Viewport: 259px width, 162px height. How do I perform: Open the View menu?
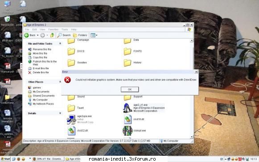pyautogui.click(x=42, y=29)
